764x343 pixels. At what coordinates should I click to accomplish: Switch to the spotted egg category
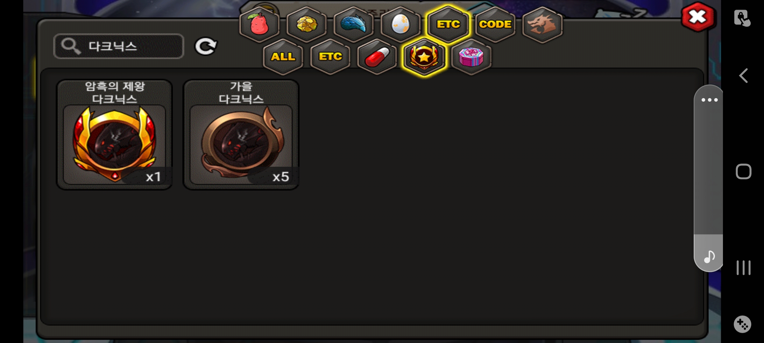click(x=400, y=24)
